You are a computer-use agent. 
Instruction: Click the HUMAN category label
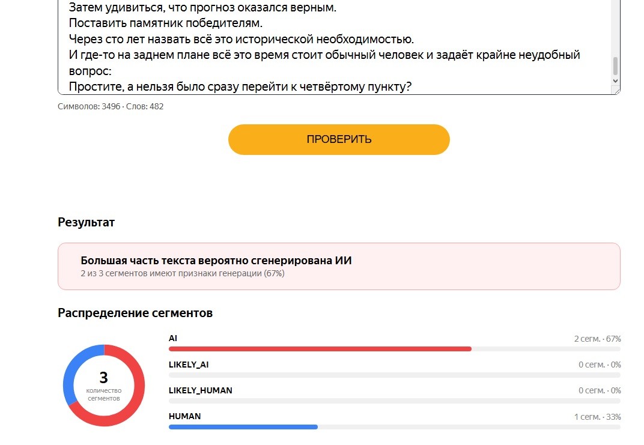pyautogui.click(x=185, y=416)
